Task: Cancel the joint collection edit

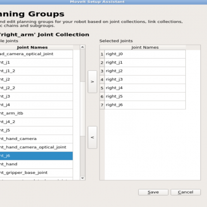Action: pos(186,192)
